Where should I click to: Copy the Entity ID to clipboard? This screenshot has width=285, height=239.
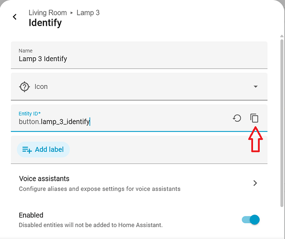click(x=254, y=118)
